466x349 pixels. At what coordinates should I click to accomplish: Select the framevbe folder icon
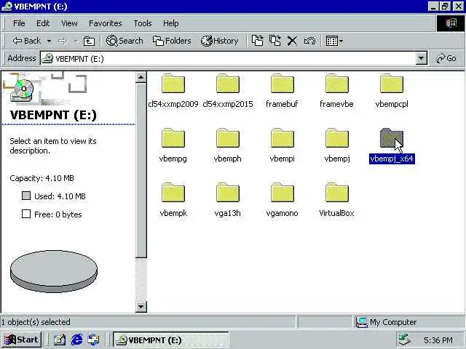click(336, 84)
